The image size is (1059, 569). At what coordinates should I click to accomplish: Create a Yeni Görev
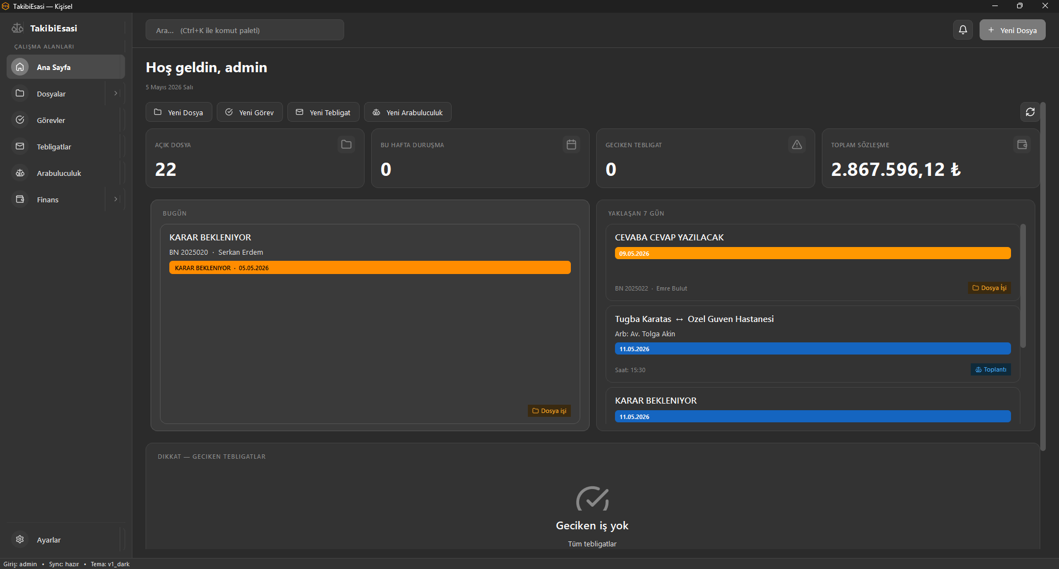tap(249, 112)
